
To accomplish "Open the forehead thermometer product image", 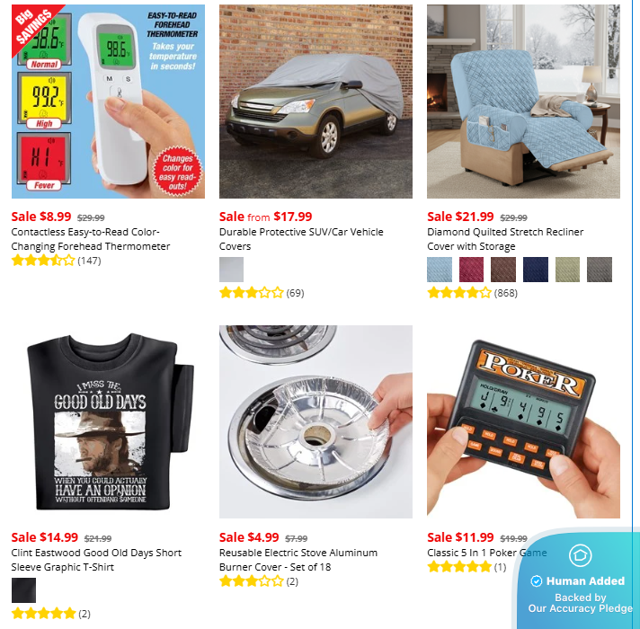I will pyautogui.click(x=108, y=102).
